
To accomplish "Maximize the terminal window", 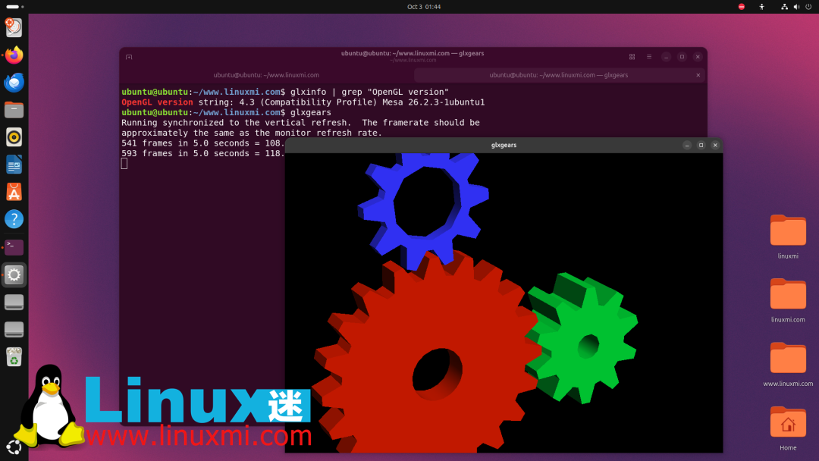I will [x=682, y=57].
